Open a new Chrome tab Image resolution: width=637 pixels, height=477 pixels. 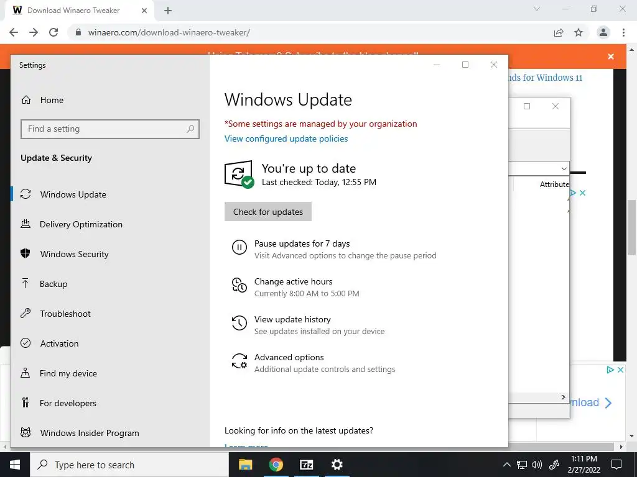[x=168, y=11]
